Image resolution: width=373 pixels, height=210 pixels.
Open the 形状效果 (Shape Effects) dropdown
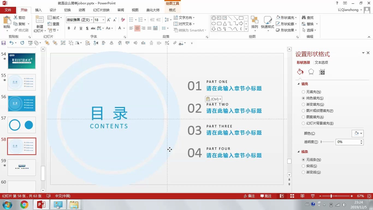coord(286,30)
